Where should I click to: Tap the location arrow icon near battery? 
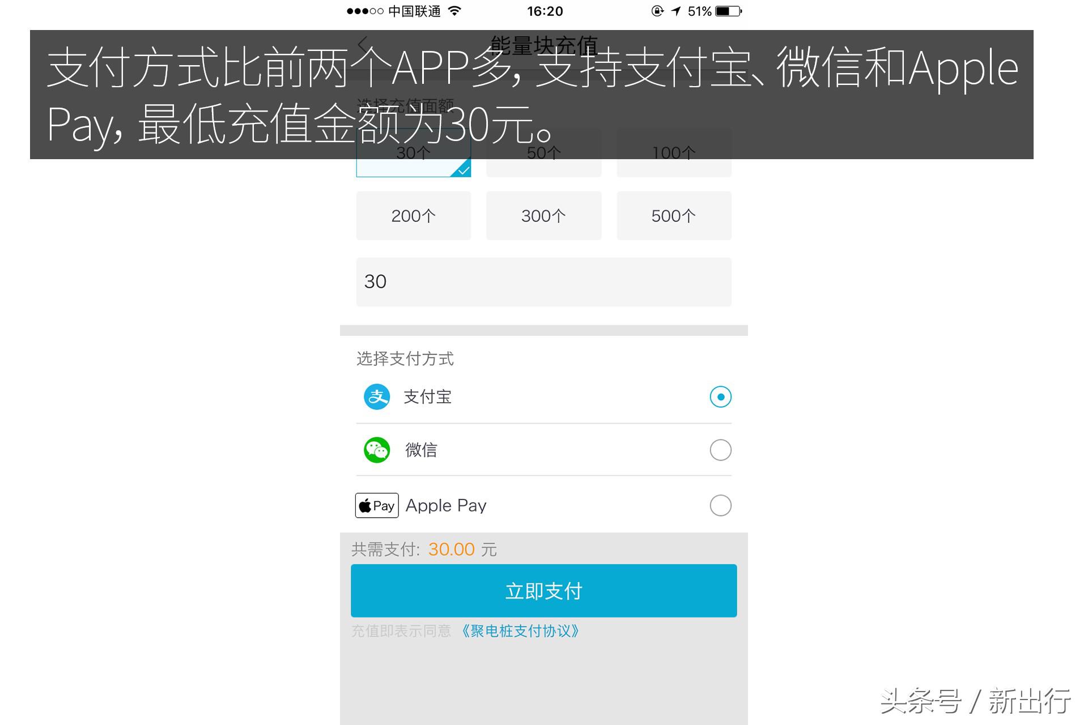coord(675,10)
